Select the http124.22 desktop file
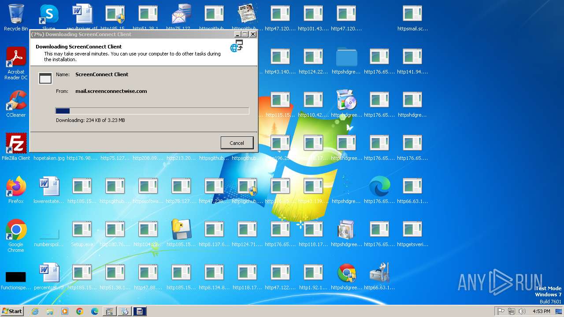 pyautogui.click(x=313, y=61)
